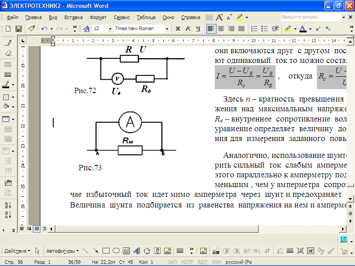This screenshot has height=266, width=355.
Task: Click the Действия button
Action: tap(17, 251)
